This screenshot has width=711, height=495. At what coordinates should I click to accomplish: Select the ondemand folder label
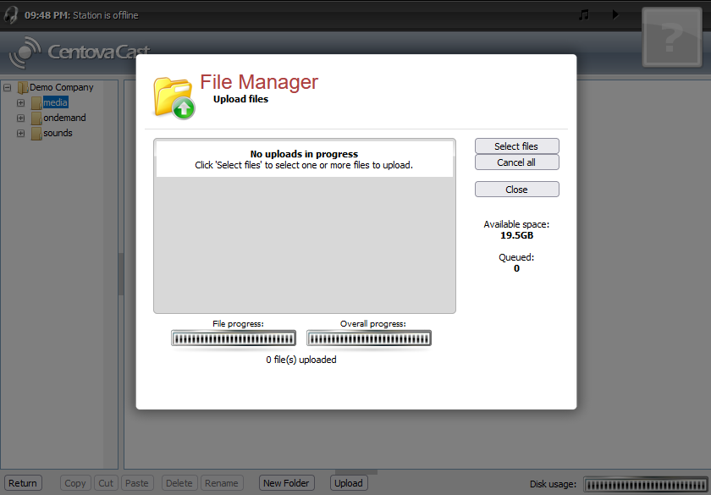coord(64,118)
